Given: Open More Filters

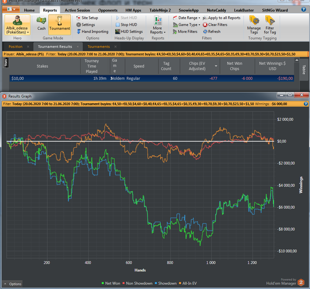Looking at the screenshot, I should coord(185,31).
